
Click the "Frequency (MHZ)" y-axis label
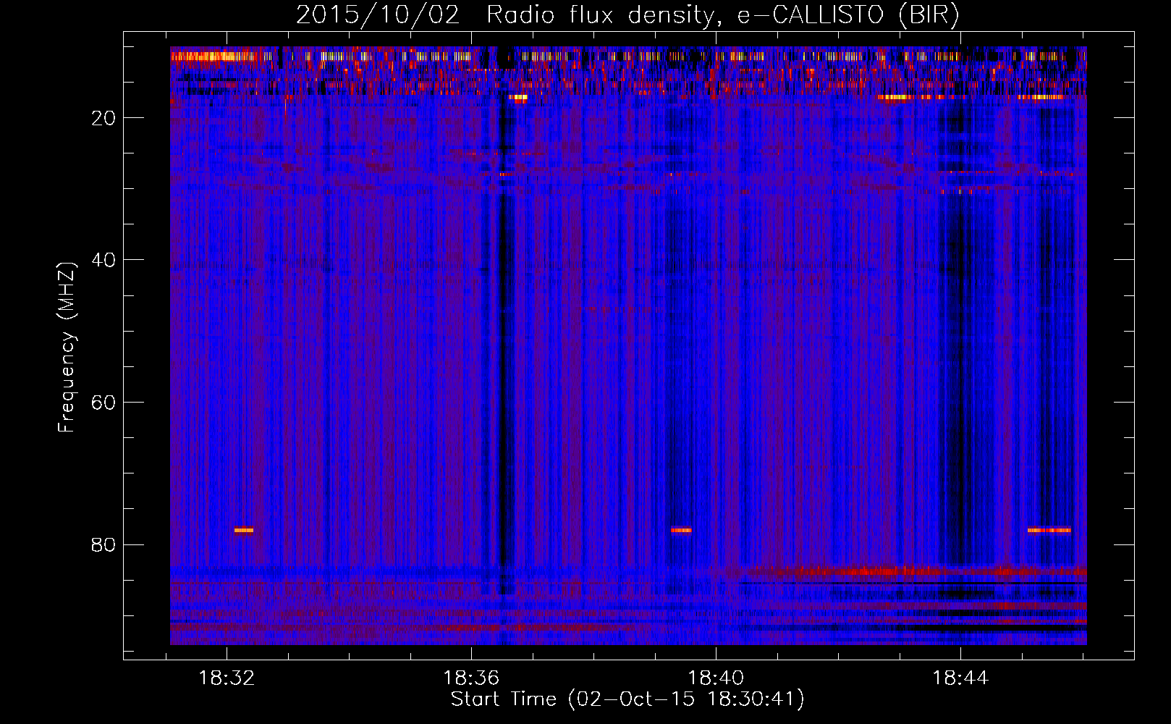67,348
